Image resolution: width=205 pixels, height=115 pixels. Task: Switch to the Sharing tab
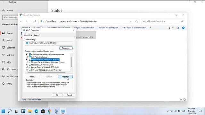pyautogui.click(x=36, y=35)
